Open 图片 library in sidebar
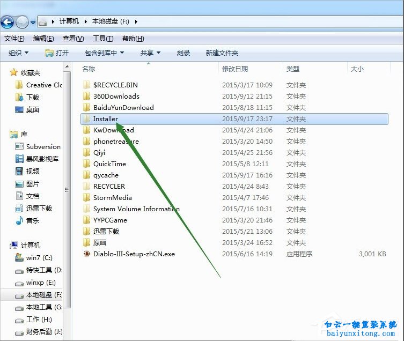The image size is (404, 341). (27, 183)
